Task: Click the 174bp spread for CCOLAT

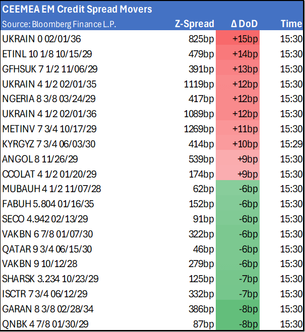Action: [203, 174]
